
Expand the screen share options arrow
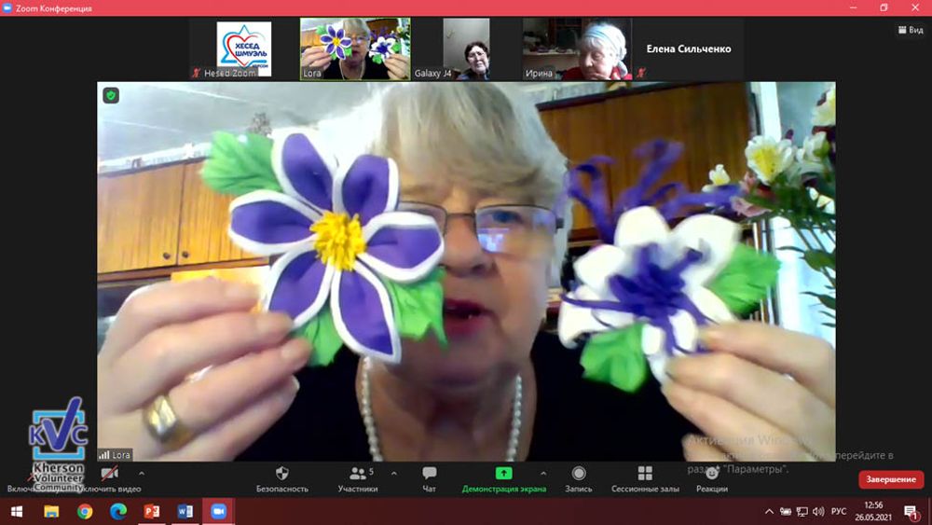pyautogui.click(x=543, y=474)
